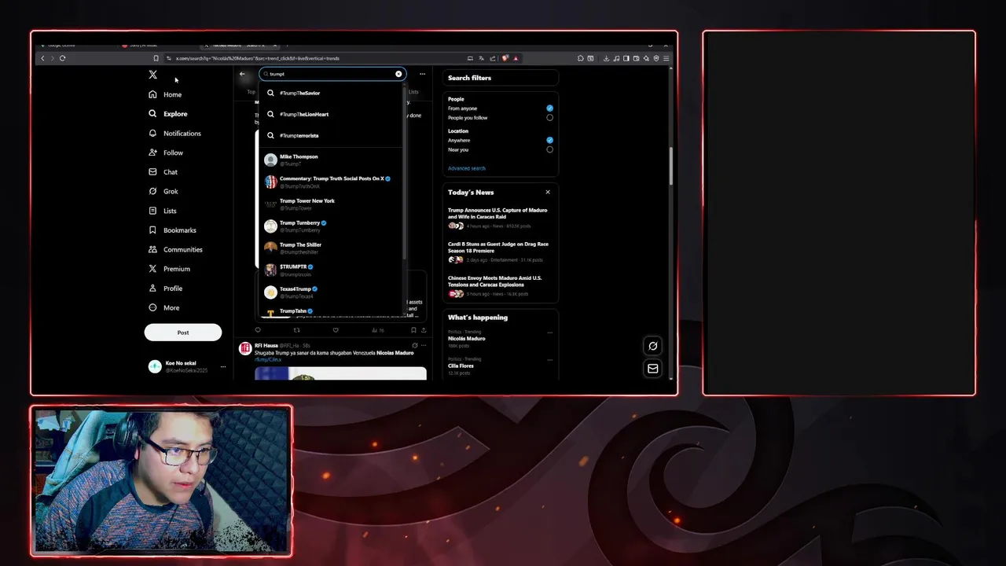Image resolution: width=1006 pixels, height=566 pixels.
Task: Open Home in the X sidebar
Action: tap(165, 94)
